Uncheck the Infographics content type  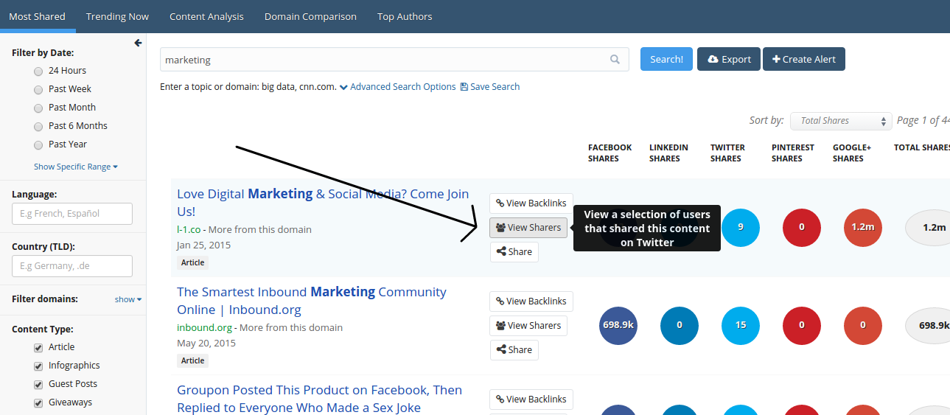38,366
